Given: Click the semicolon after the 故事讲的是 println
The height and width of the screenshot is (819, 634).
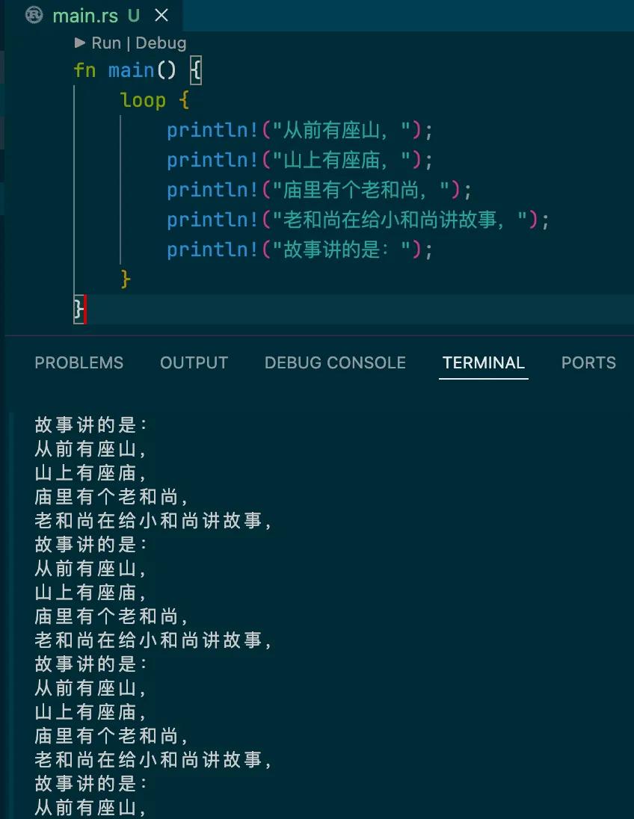Looking at the screenshot, I should click(x=428, y=249).
